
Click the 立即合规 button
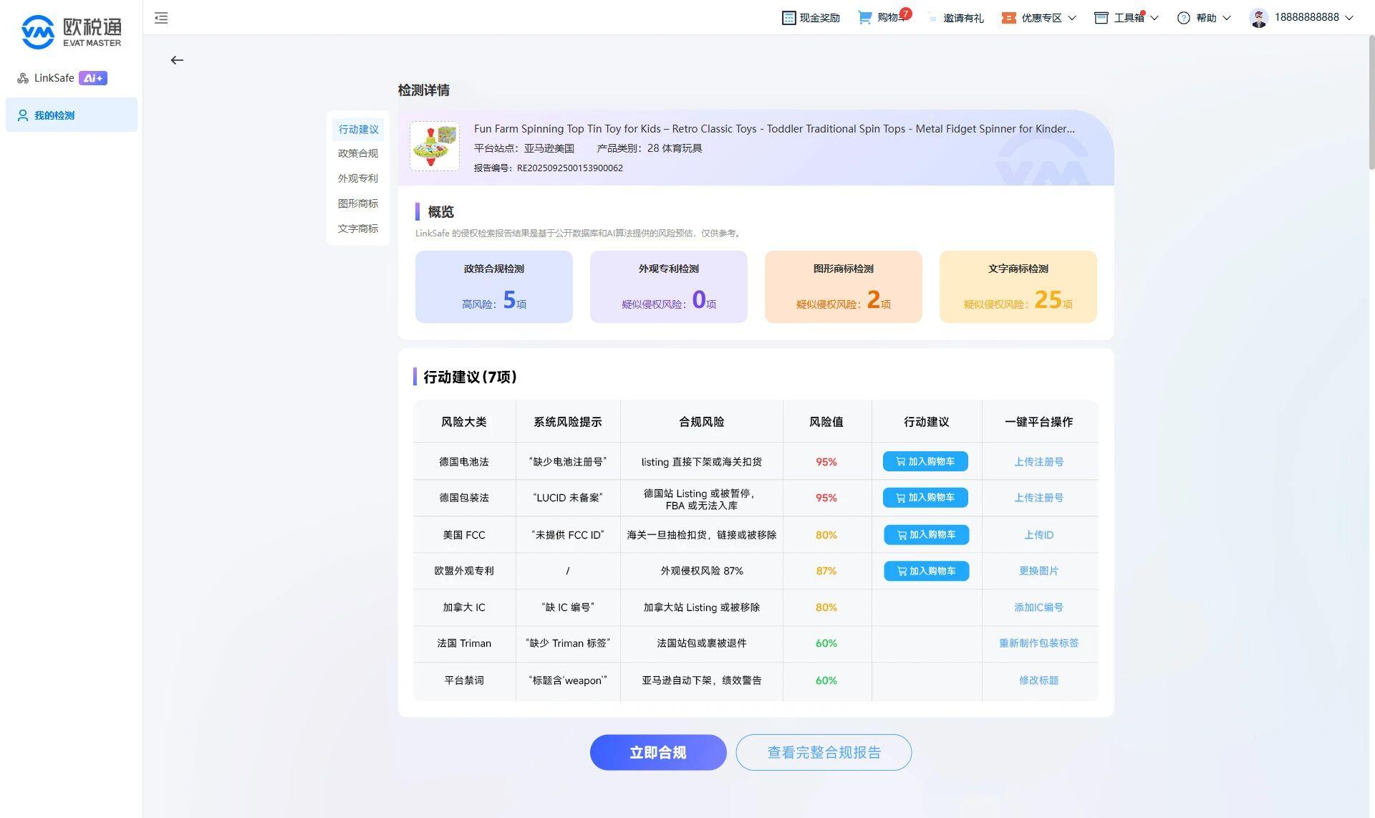[x=657, y=752]
